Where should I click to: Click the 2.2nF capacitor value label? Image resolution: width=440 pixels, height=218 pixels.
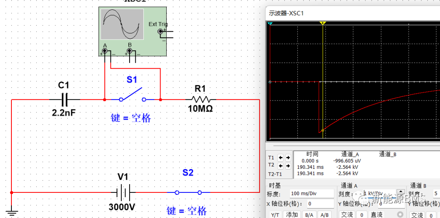point(64,113)
